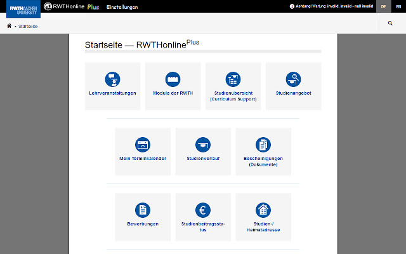Open the Bewerbungen applications icon
Image resolution: width=406 pixels, height=254 pixels.
(143, 210)
